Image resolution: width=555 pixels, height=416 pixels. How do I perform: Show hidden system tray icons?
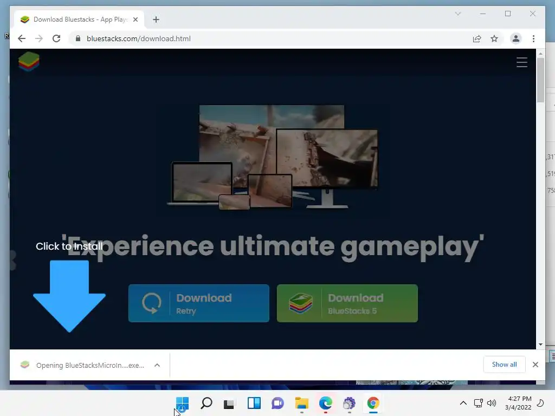(463, 403)
